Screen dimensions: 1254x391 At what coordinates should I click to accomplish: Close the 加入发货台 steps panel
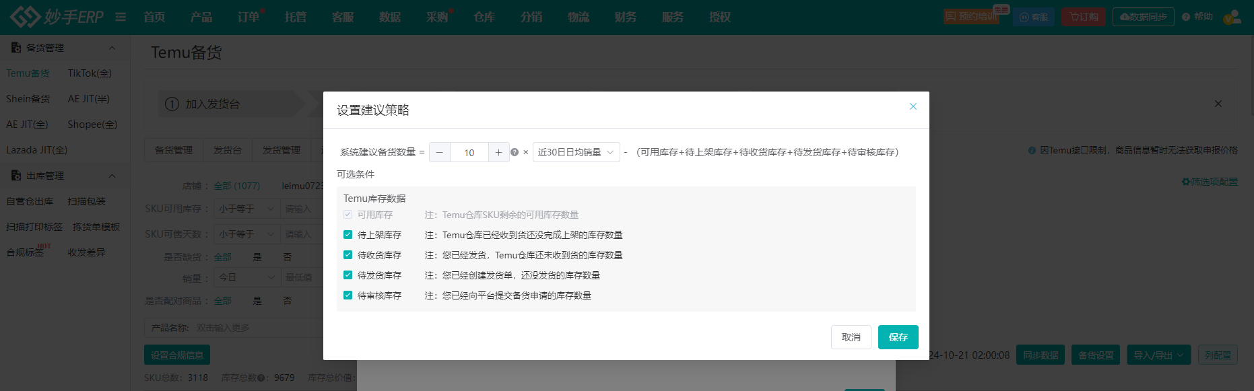click(1218, 104)
